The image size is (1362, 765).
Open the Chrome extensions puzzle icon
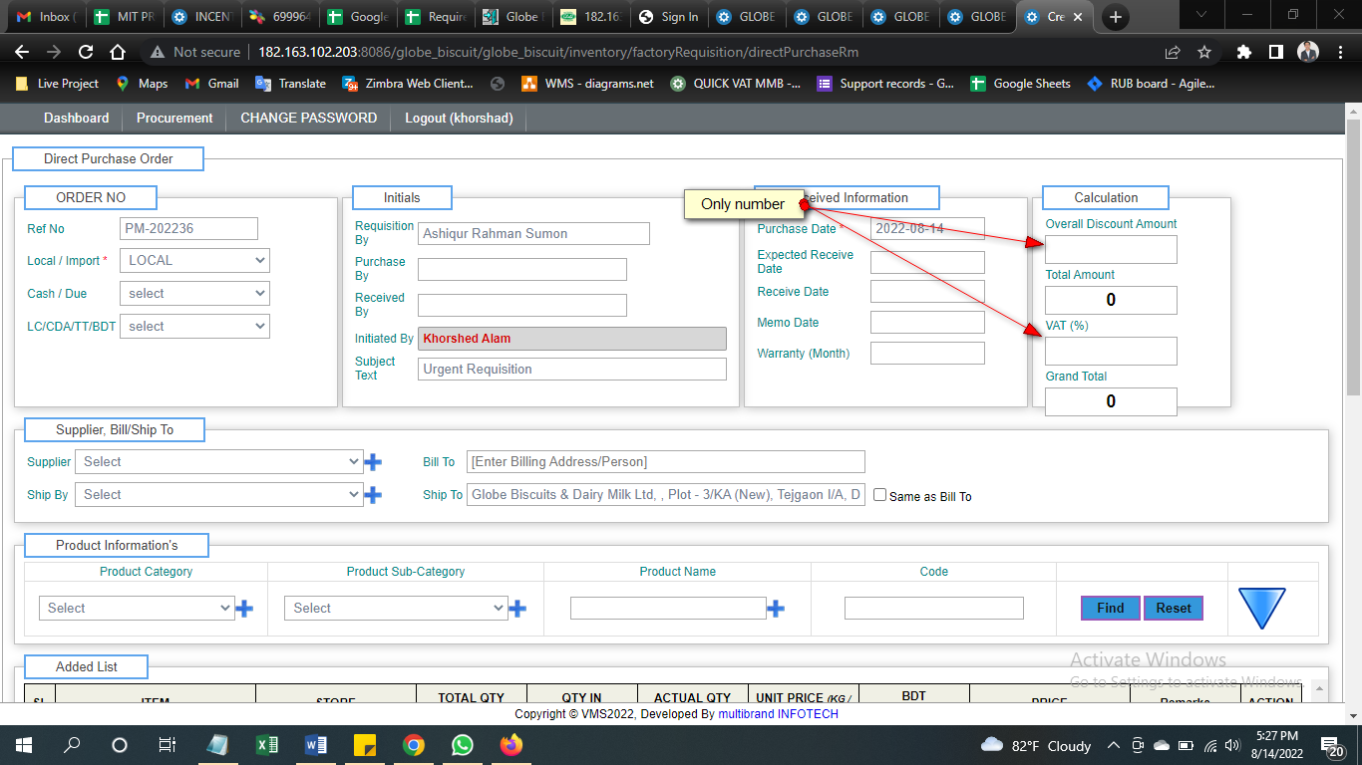(1243, 52)
